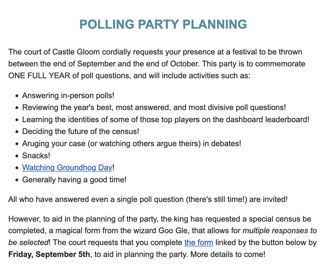Open the Watching Groundhog Day link
Screen dimensions: 327x266
[x=67, y=168]
